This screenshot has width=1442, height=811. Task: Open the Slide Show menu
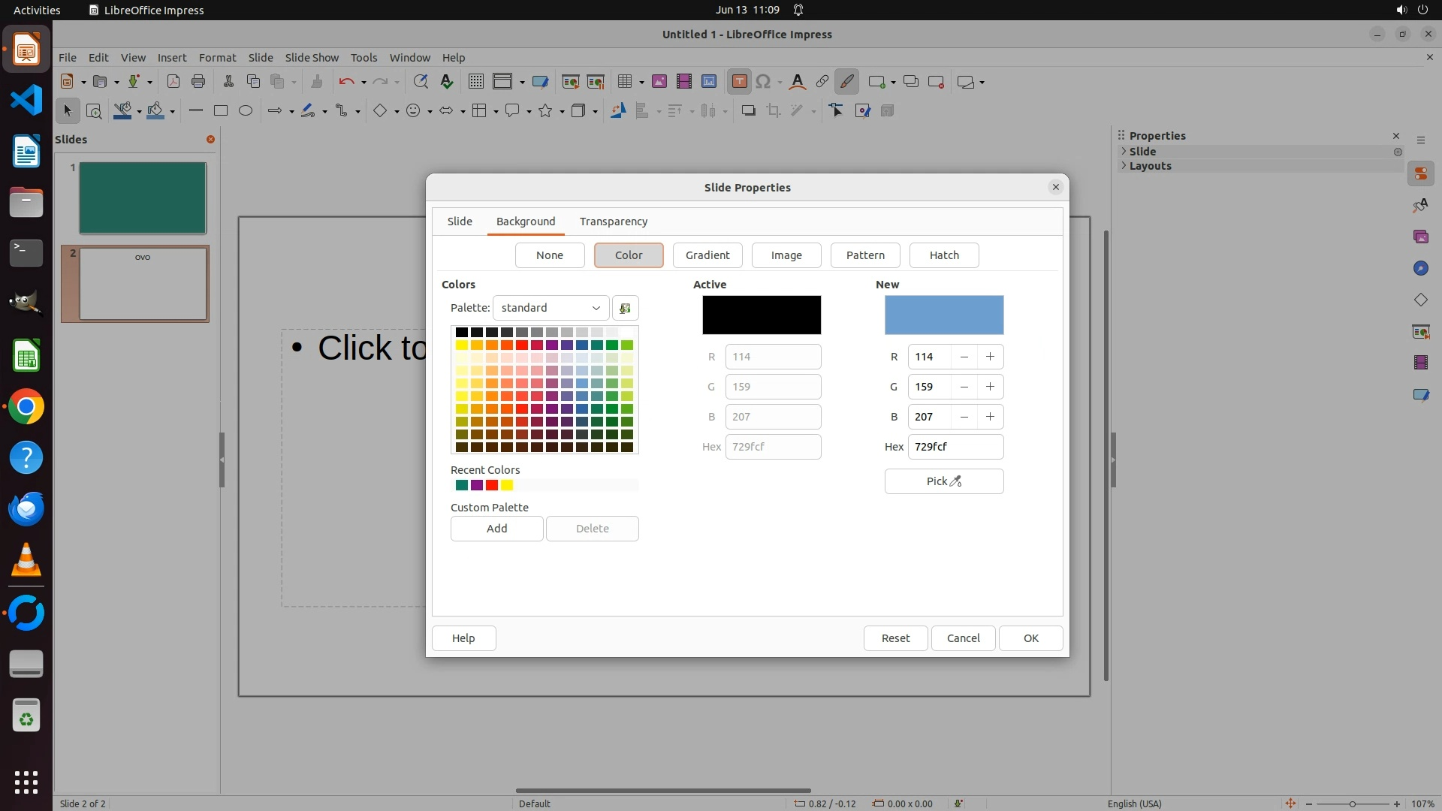pyautogui.click(x=312, y=58)
